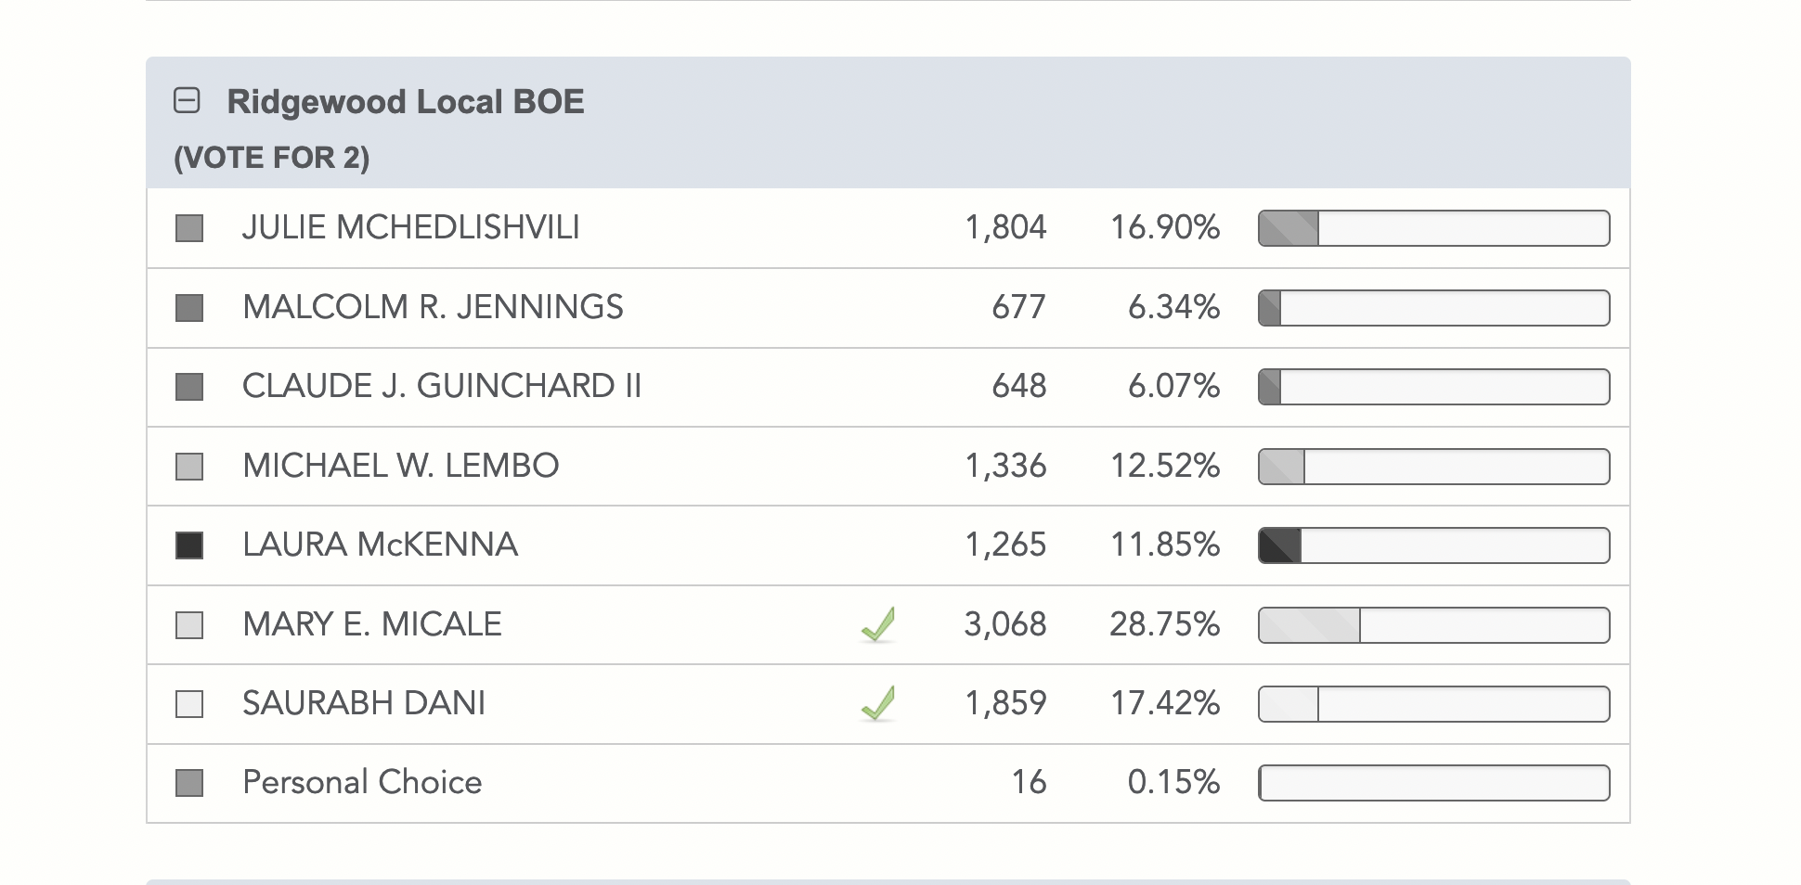The height and width of the screenshot is (885, 1801).
Task: Click the Ridgewood Local BOE heading
Action: coord(406,102)
